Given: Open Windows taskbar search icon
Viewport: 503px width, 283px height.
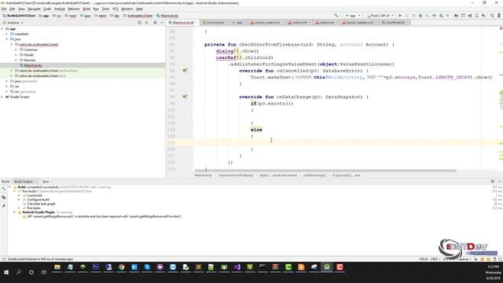Looking at the screenshot, I should click(19, 272).
